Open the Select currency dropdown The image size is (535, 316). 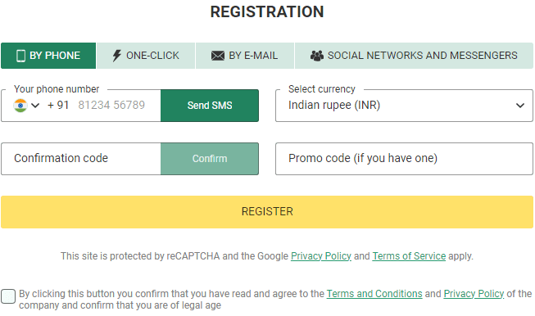pyautogui.click(x=404, y=106)
